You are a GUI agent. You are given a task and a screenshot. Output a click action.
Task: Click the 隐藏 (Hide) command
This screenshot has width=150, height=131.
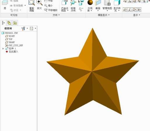14,1
